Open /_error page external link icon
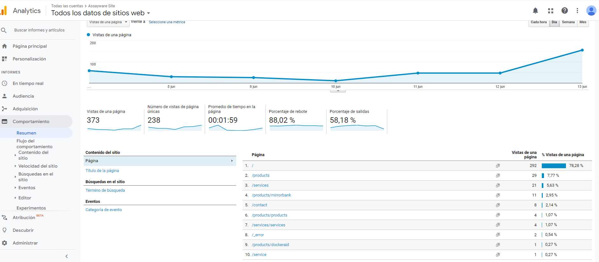Viewport: 599px width, 262px height. click(x=498, y=235)
